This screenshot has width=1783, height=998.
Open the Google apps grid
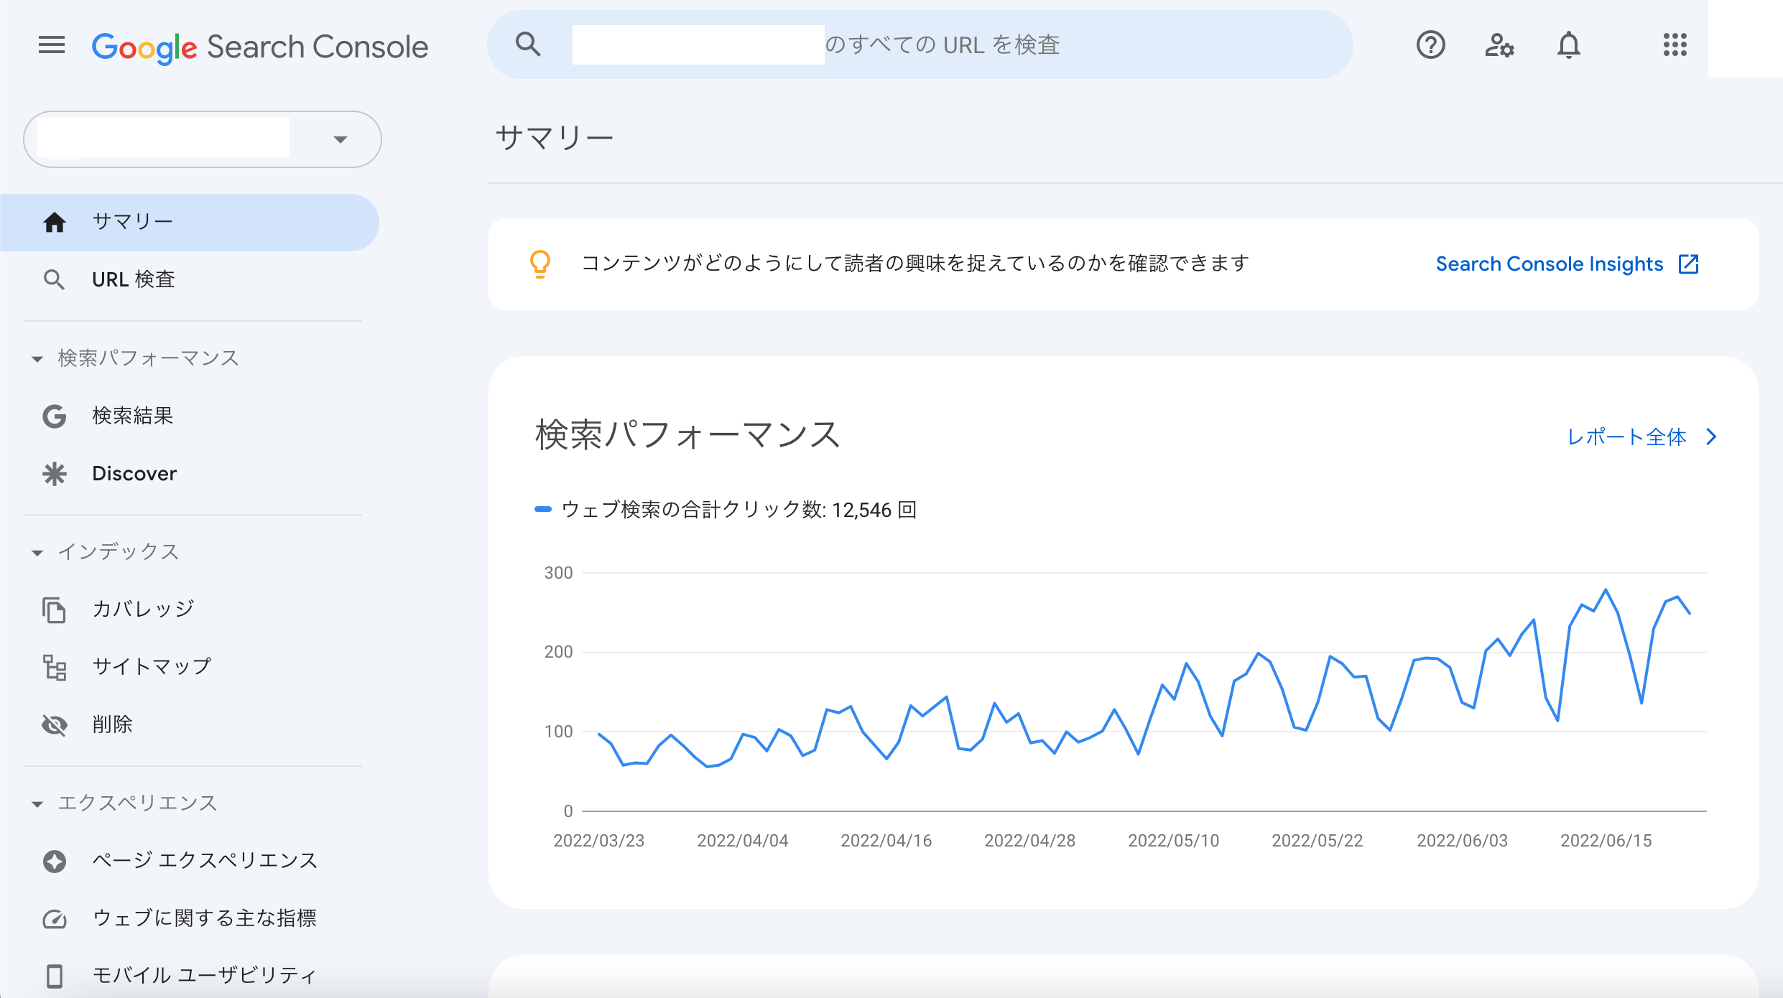(1675, 45)
